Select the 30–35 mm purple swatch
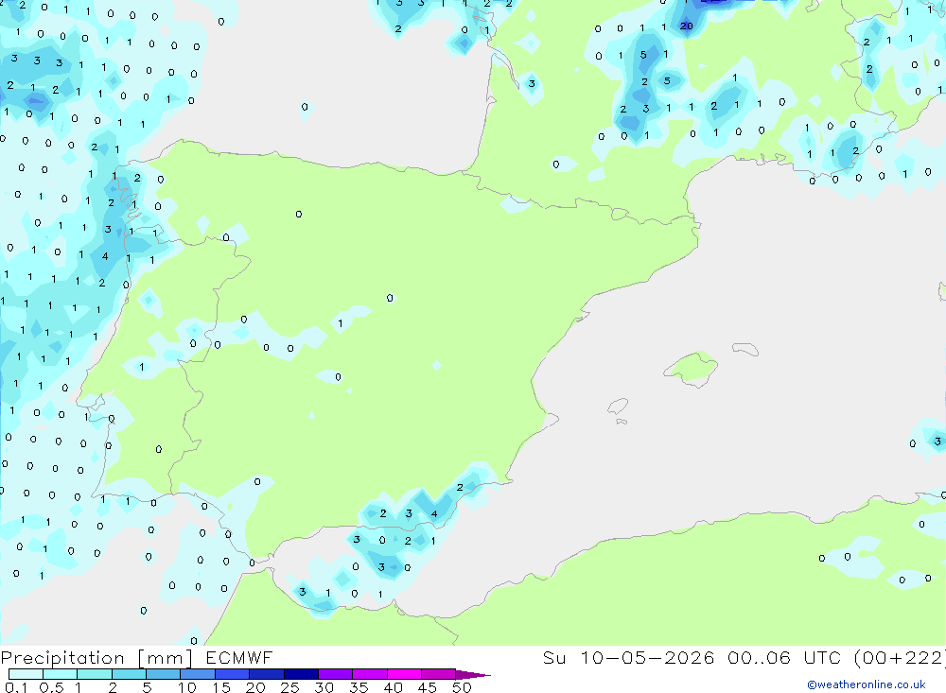This screenshot has height=693, width=946. [335, 674]
